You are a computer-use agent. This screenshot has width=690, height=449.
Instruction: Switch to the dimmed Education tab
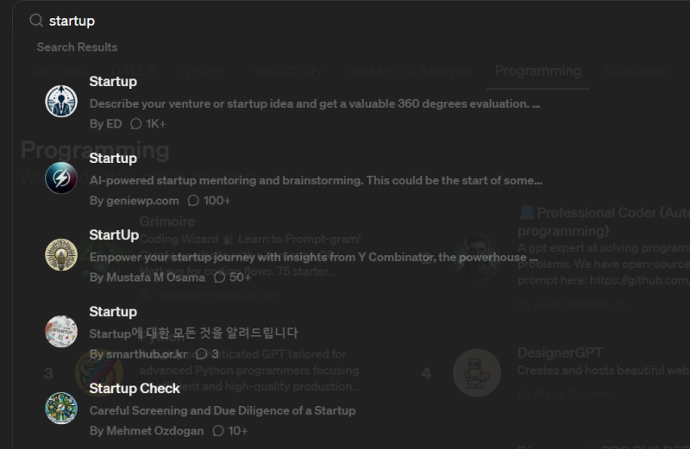click(636, 71)
